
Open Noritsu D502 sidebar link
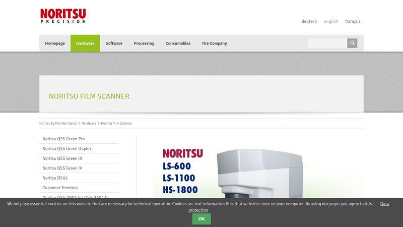[79, 178]
